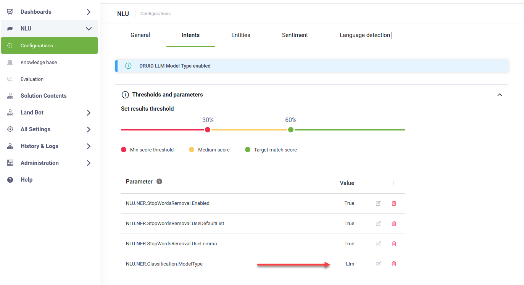The image size is (524, 285).
Task: Click True value of StopWordsRemoval.Enabled
Action: pos(349,203)
